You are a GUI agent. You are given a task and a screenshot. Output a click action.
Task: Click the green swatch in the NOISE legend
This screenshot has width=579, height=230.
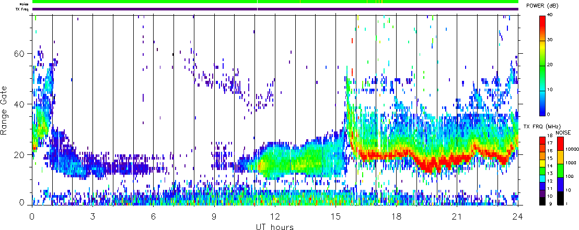point(561,171)
